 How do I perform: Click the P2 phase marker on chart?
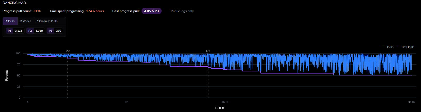(x=68, y=51)
